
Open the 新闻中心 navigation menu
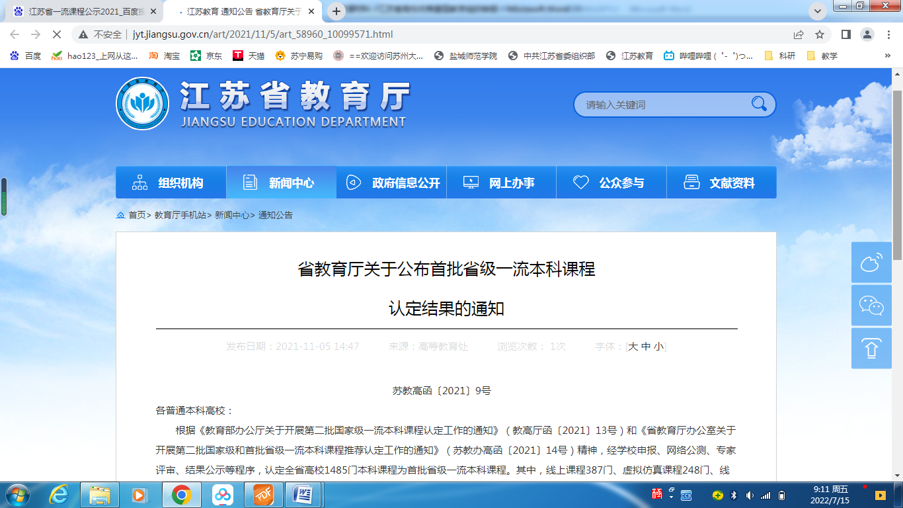[281, 183]
